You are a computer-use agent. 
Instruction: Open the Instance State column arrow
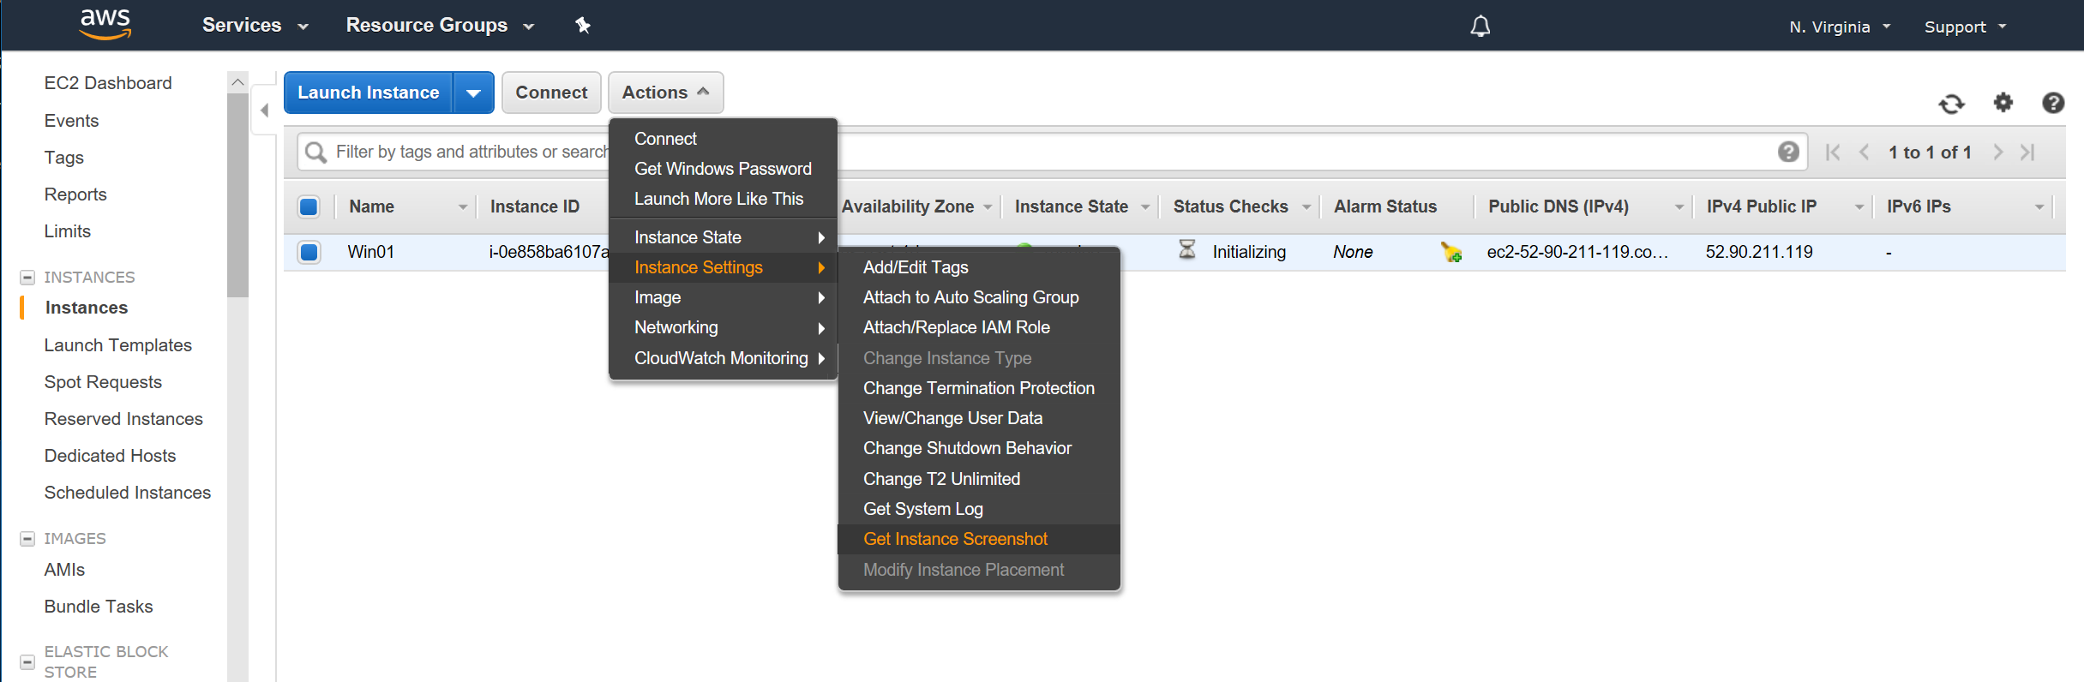(x=1145, y=207)
